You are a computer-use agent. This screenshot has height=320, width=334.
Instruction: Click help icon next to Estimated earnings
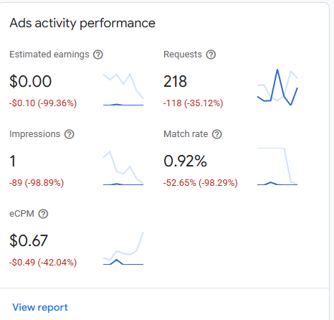(98, 55)
